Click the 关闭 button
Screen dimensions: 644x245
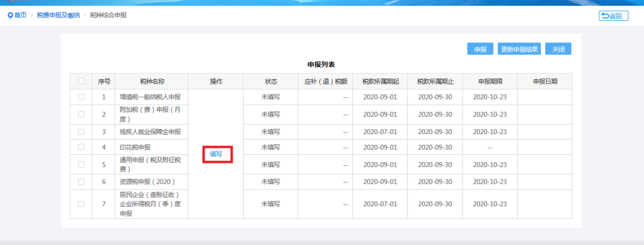[x=558, y=49]
